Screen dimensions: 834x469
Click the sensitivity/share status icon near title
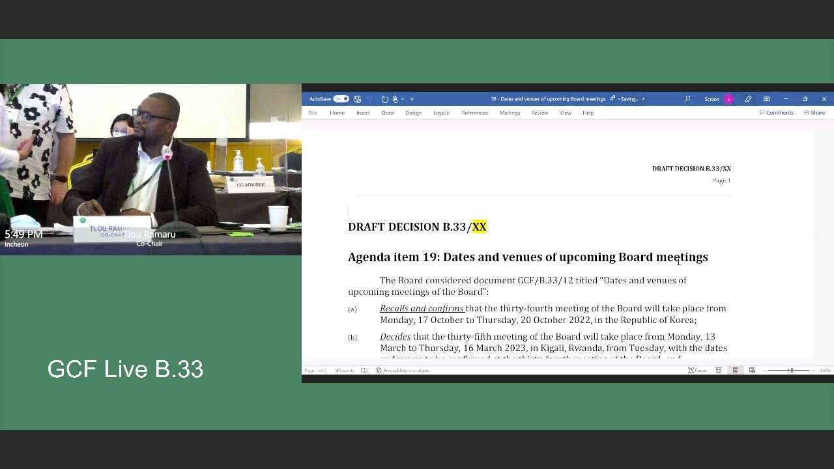612,99
